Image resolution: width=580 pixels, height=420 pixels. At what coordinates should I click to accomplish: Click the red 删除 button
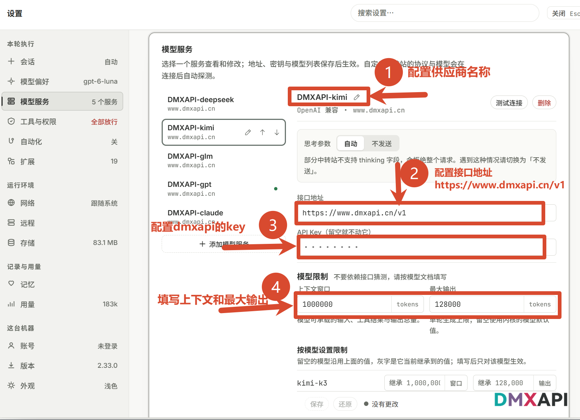(544, 103)
